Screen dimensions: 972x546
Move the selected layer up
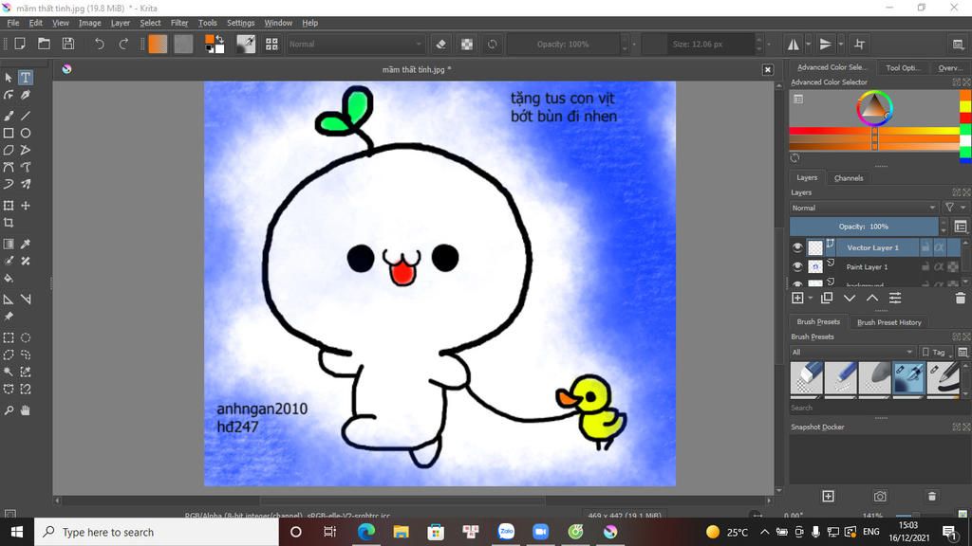872,299
